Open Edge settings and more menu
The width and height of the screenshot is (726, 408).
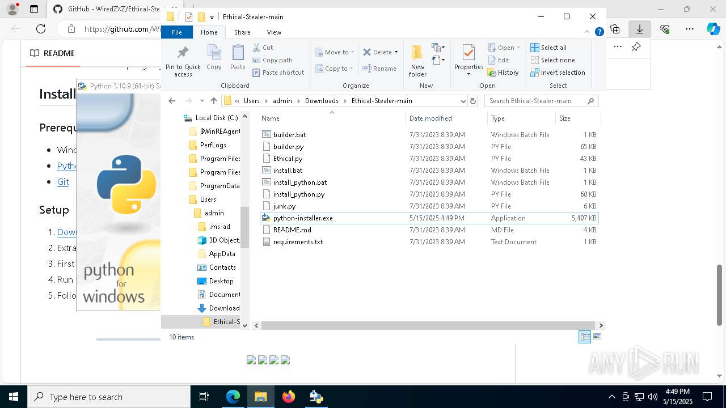[x=690, y=29]
